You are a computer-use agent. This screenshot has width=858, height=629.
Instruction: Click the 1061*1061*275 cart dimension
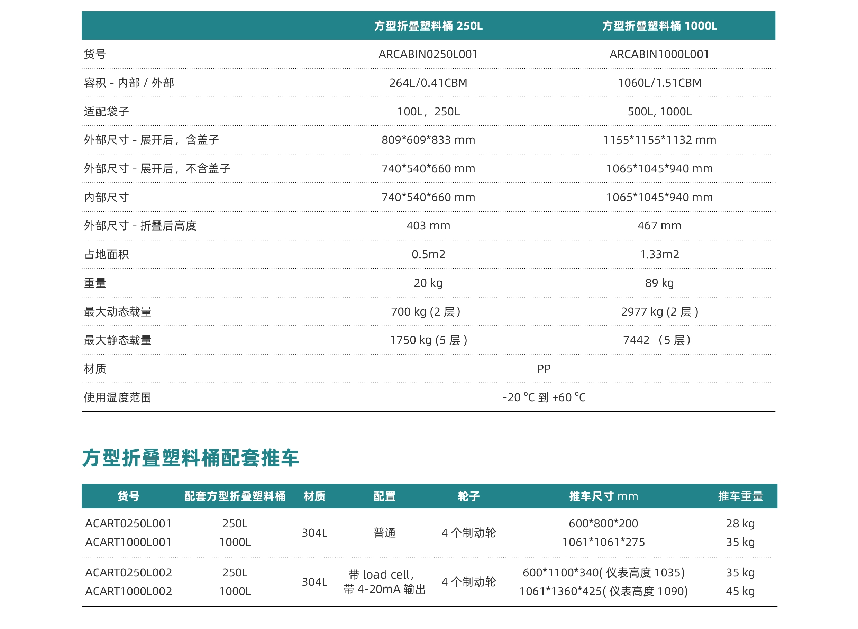tap(603, 542)
